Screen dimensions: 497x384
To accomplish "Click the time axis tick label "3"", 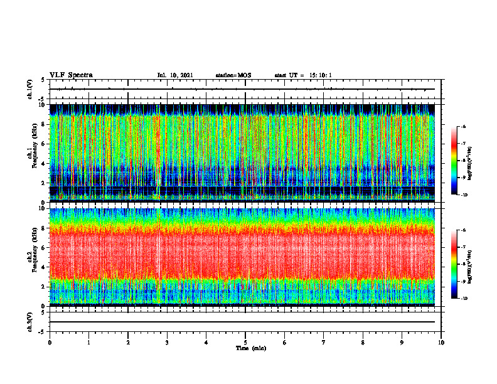I will coord(167,343).
